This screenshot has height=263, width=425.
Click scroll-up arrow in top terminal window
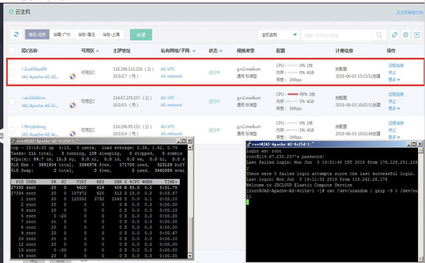(x=190, y=148)
